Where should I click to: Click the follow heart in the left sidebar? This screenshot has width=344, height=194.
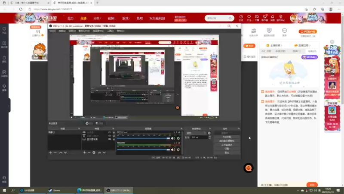[4, 30]
